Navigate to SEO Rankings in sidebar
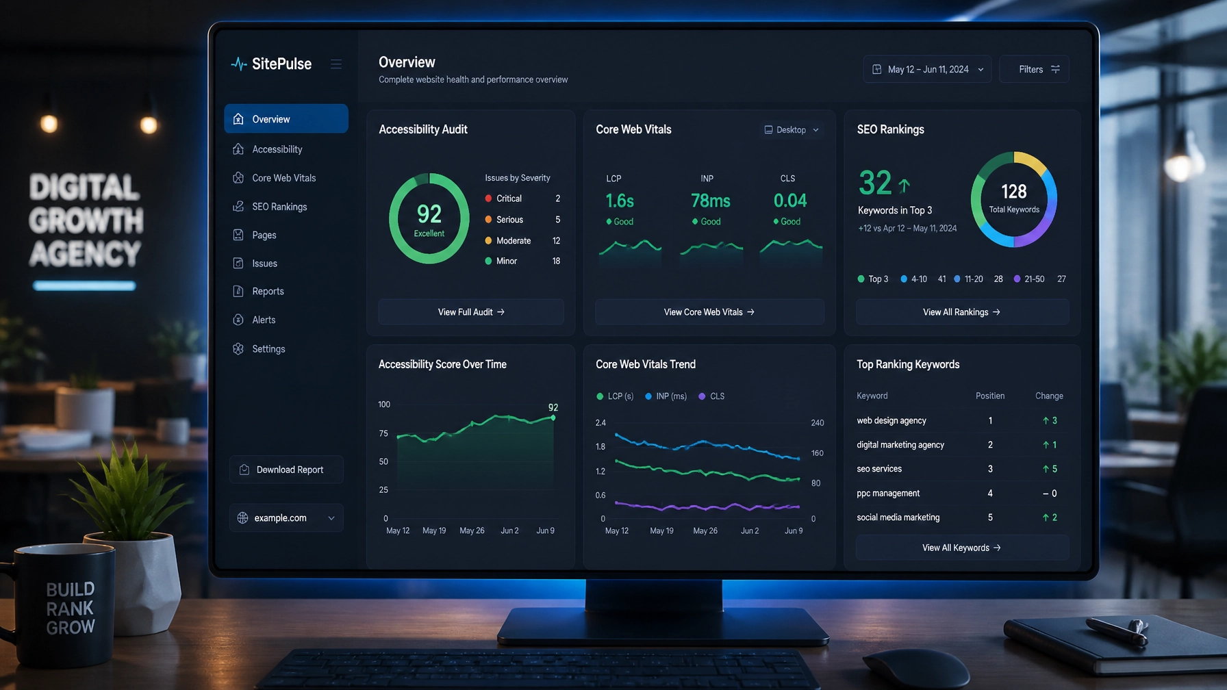The image size is (1227, 690). coord(286,207)
